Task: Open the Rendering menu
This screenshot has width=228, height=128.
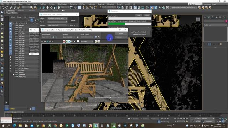Action: 73,4
